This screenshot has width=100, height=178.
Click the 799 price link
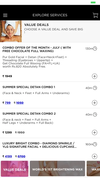(8, 103)
